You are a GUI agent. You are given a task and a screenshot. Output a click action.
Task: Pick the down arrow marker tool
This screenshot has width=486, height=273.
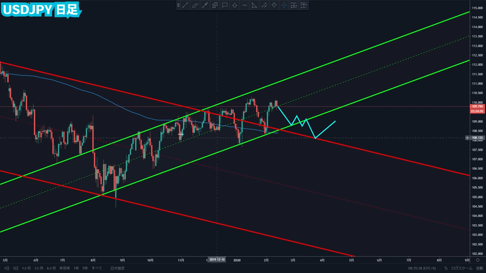(274, 5)
